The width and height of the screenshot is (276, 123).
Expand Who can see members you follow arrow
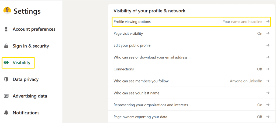[x=268, y=81]
